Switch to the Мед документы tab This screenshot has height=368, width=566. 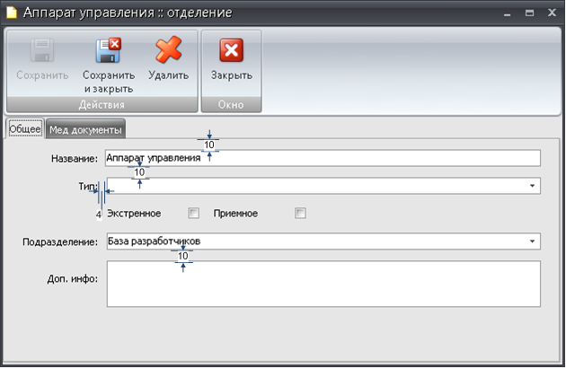(x=85, y=129)
